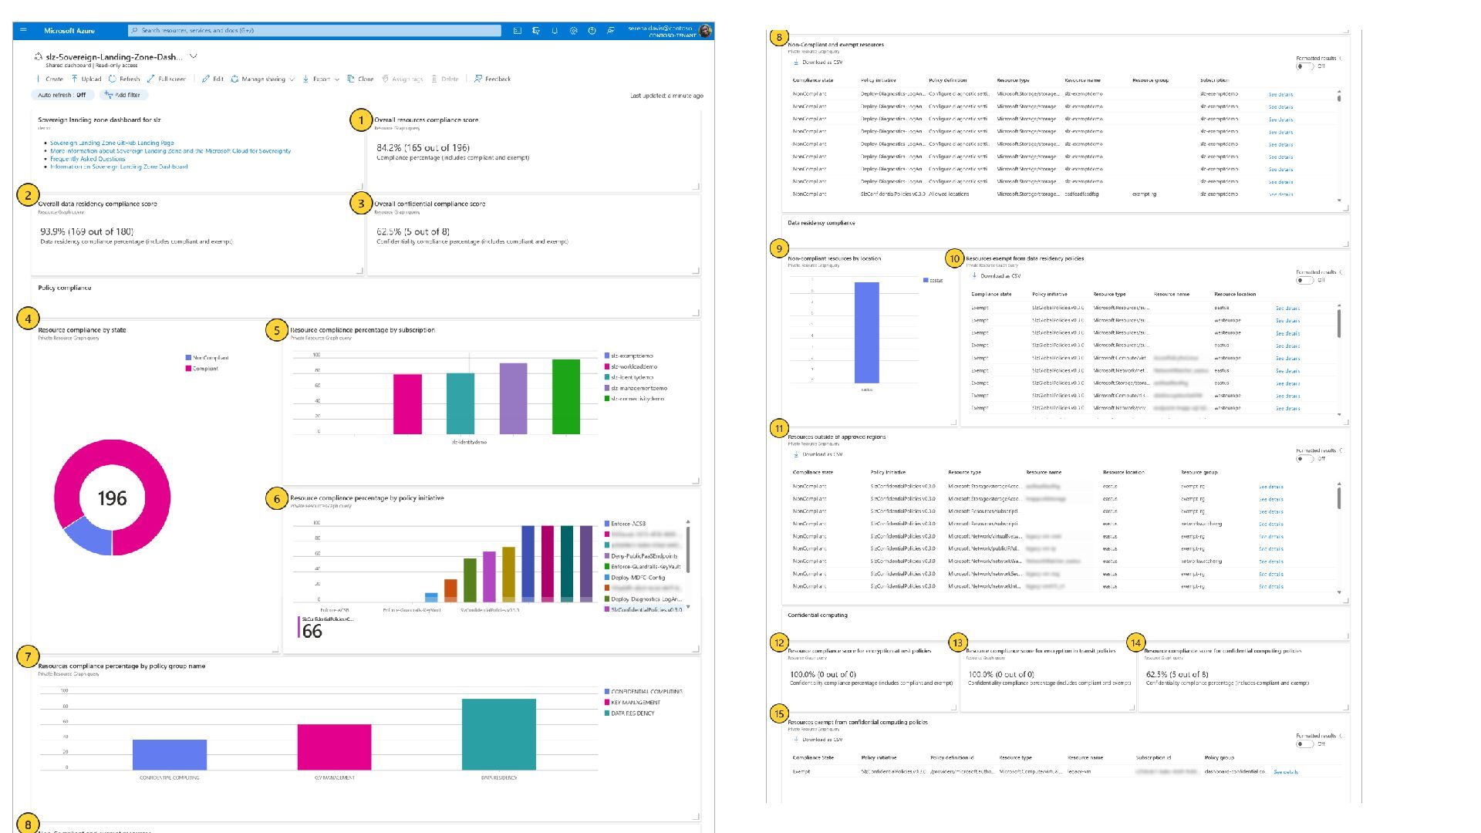Toggle Formatted results for data residency exempt resources
This screenshot has height=833, width=1481.
1304,280
